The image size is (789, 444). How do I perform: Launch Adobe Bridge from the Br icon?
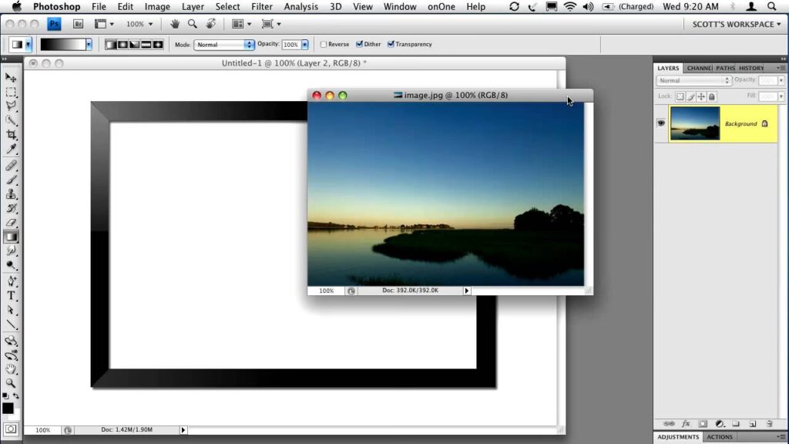[x=78, y=24]
